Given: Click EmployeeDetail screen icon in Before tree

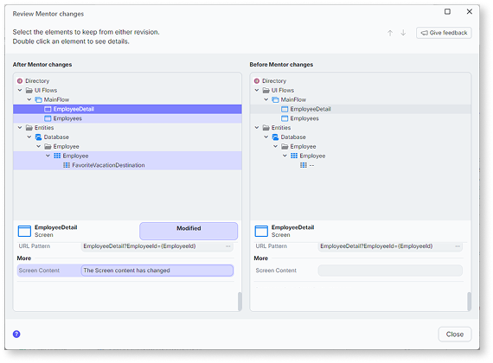Looking at the screenshot, I should point(285,109).
